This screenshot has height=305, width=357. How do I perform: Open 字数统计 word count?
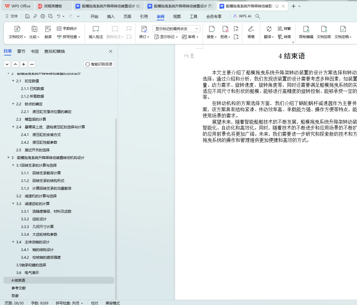[x=67, y=29]
